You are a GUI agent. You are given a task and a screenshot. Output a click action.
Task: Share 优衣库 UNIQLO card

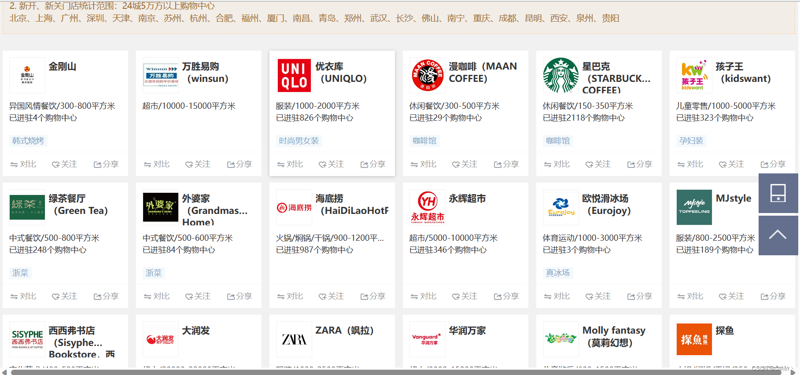tap(373, 164)
